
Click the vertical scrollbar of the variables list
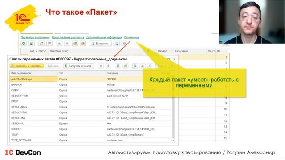click(173, 107)
